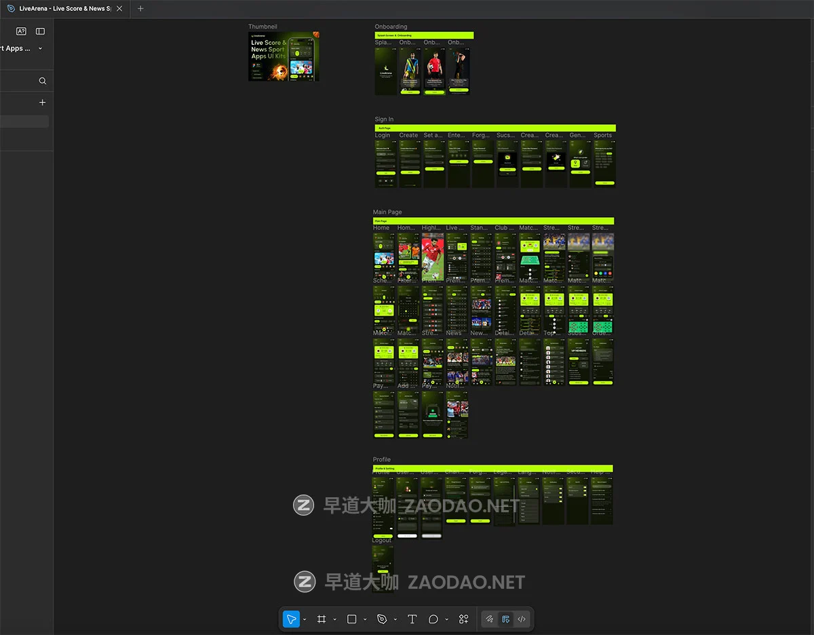This screenshot has height=635, width=814.
Task: Select the Onboarding section label
Action: (391, 27)
